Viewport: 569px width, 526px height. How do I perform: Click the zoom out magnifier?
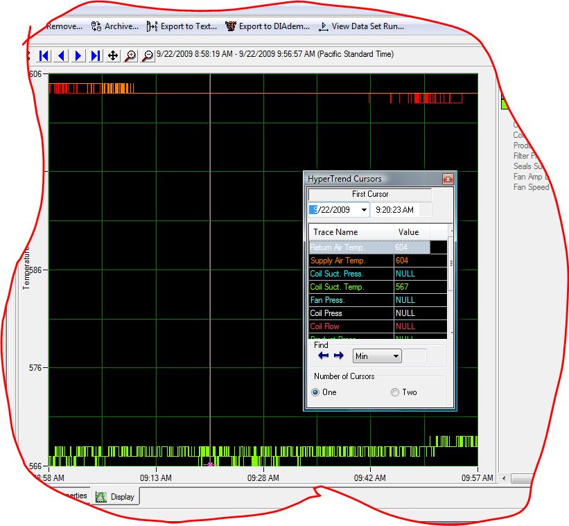148,55
